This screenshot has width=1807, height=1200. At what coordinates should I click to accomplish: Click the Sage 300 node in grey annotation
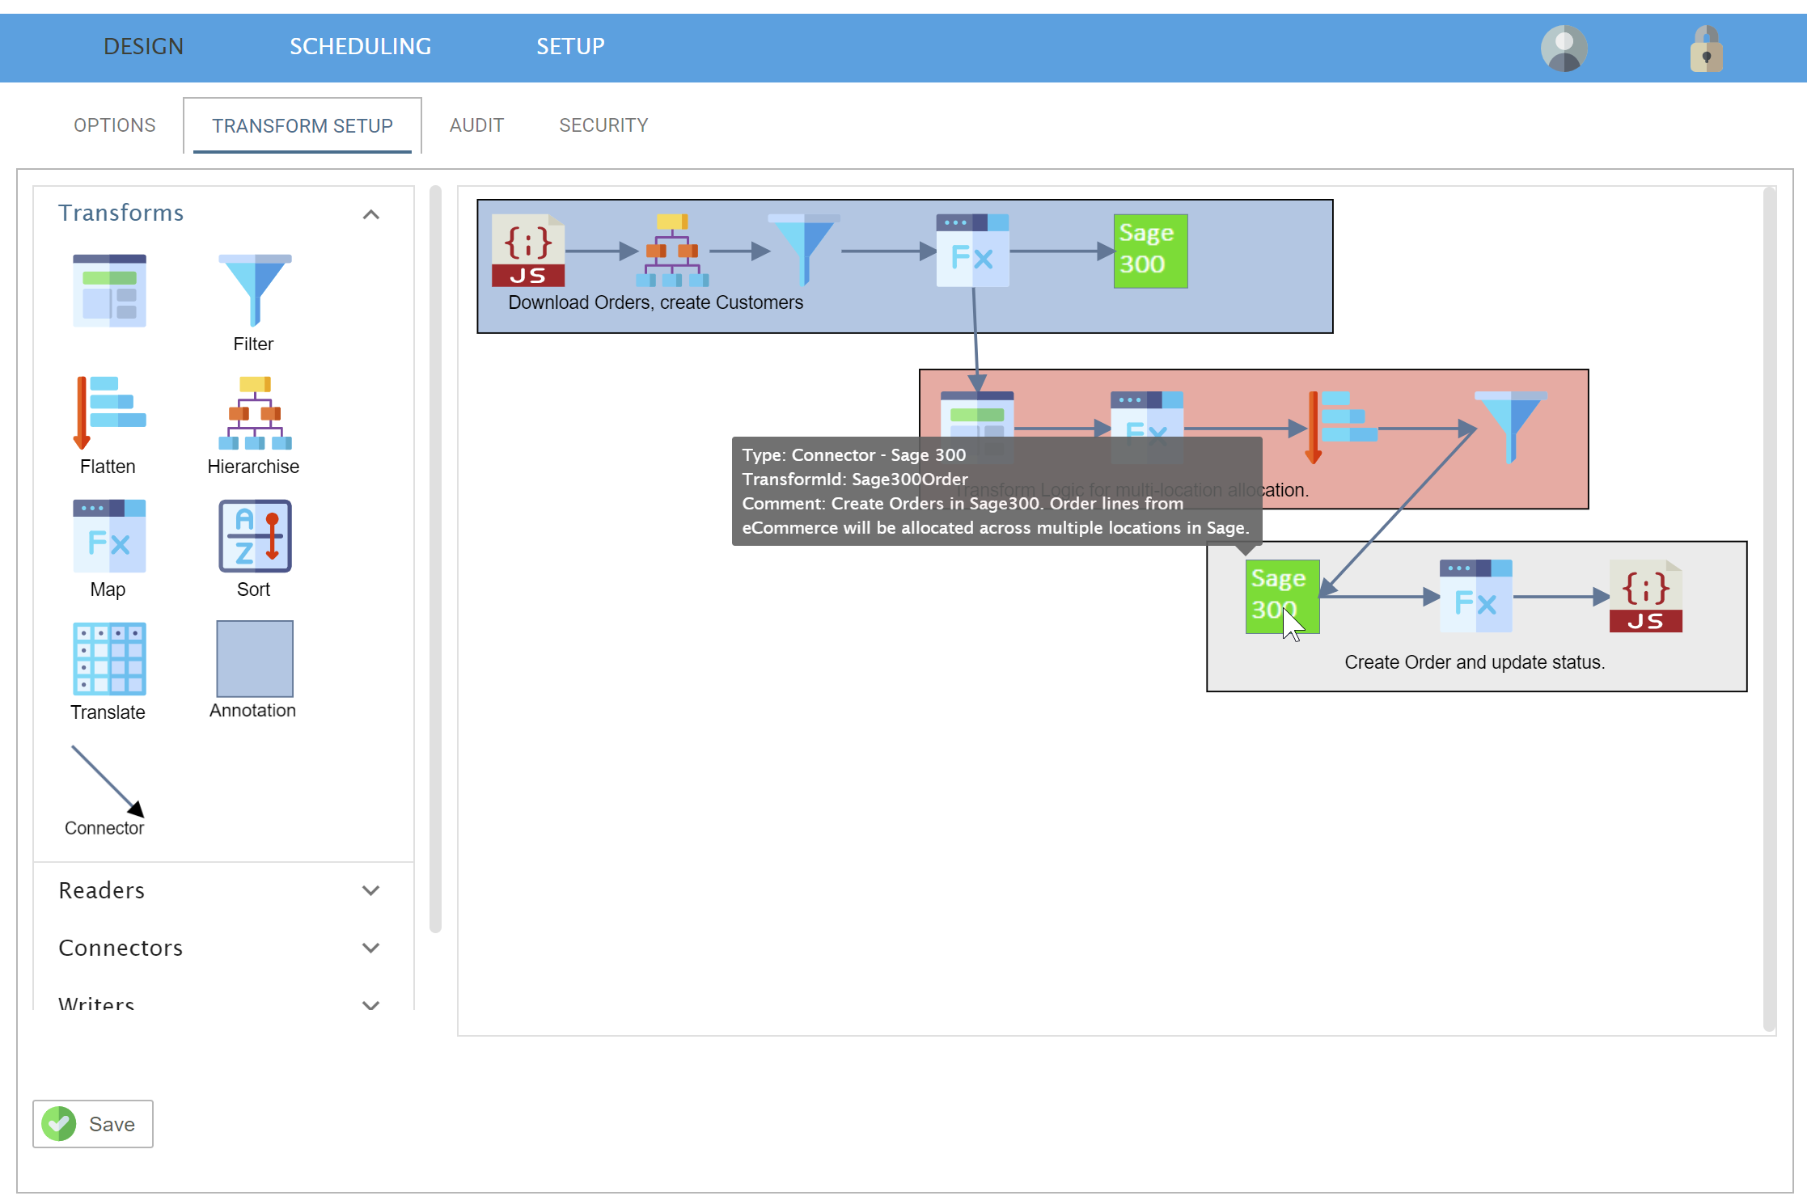(x=1282, y=596)
